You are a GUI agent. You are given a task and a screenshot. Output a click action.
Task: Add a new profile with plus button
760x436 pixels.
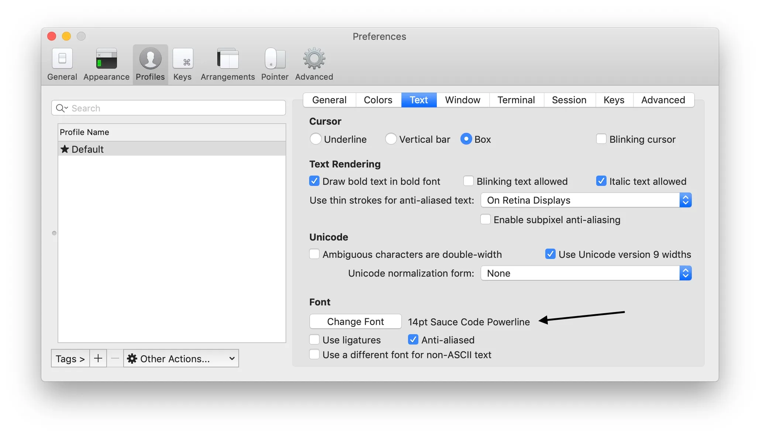coord(98,358)
